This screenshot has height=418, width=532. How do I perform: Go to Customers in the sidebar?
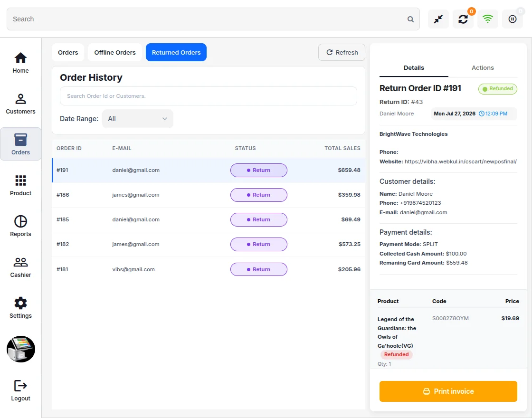(x=20, y=104)
